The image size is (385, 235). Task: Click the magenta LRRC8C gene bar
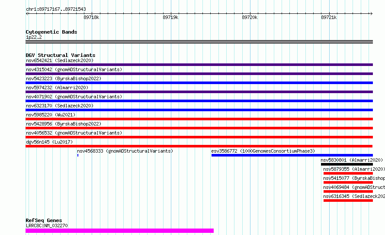(119, 231)
